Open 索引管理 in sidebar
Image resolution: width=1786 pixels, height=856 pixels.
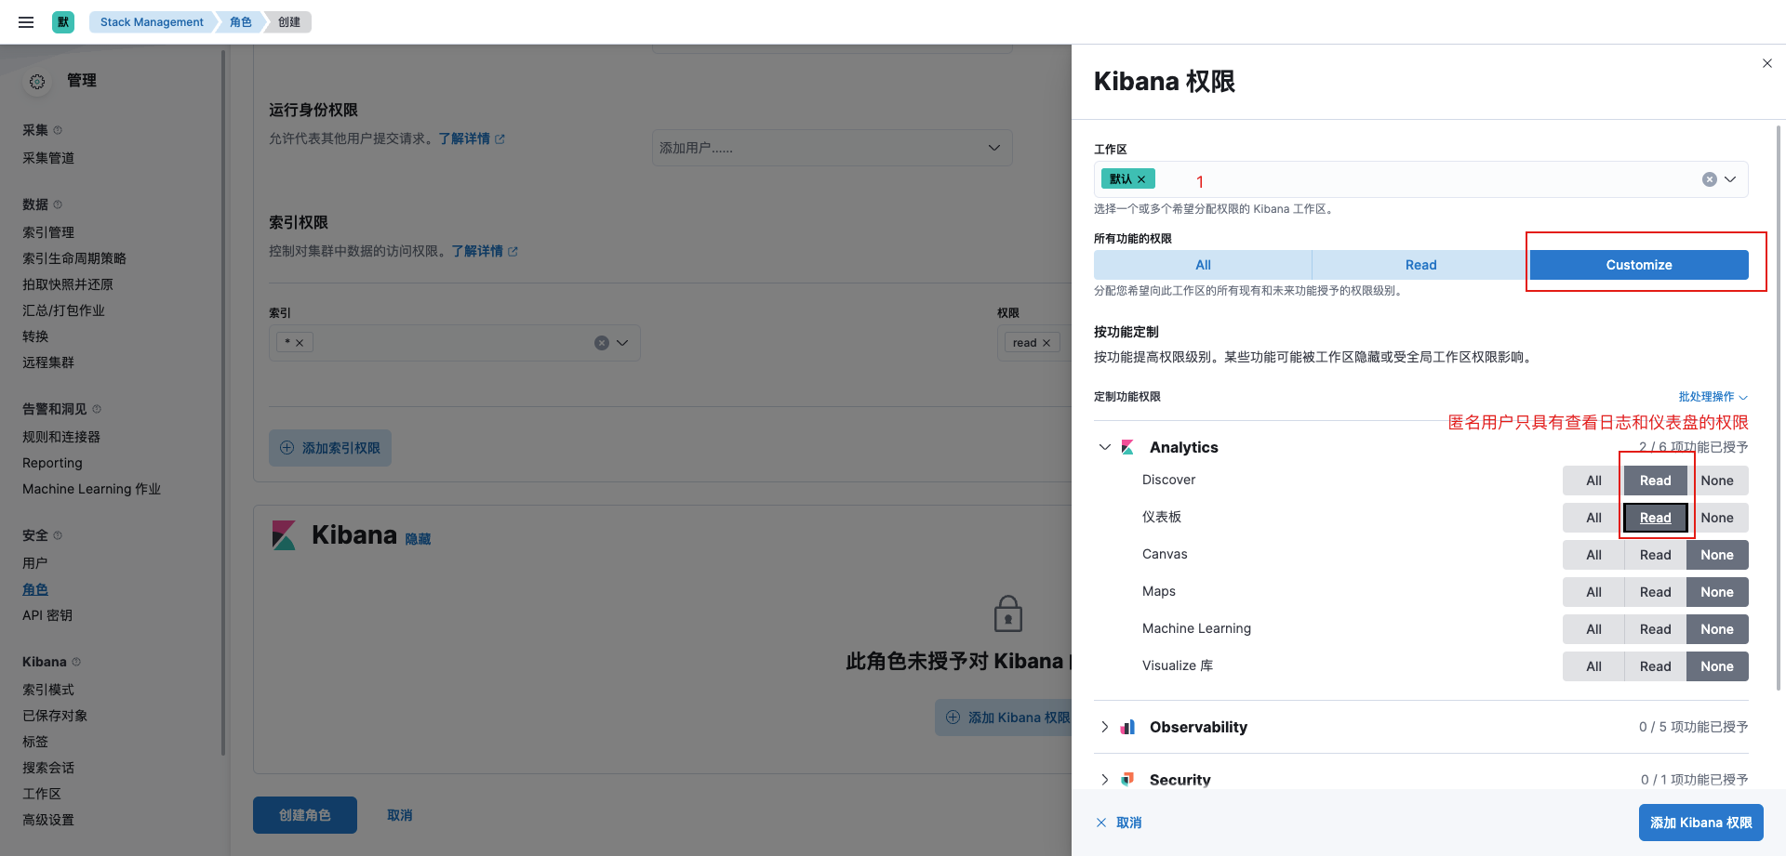[48, 232]
